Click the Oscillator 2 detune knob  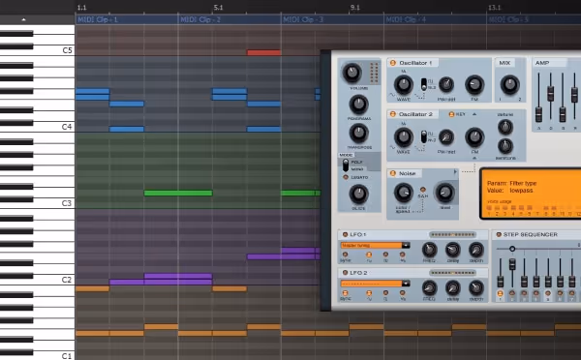[505, 127]
